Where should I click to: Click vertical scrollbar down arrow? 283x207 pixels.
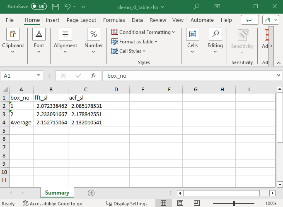[280, 185]
